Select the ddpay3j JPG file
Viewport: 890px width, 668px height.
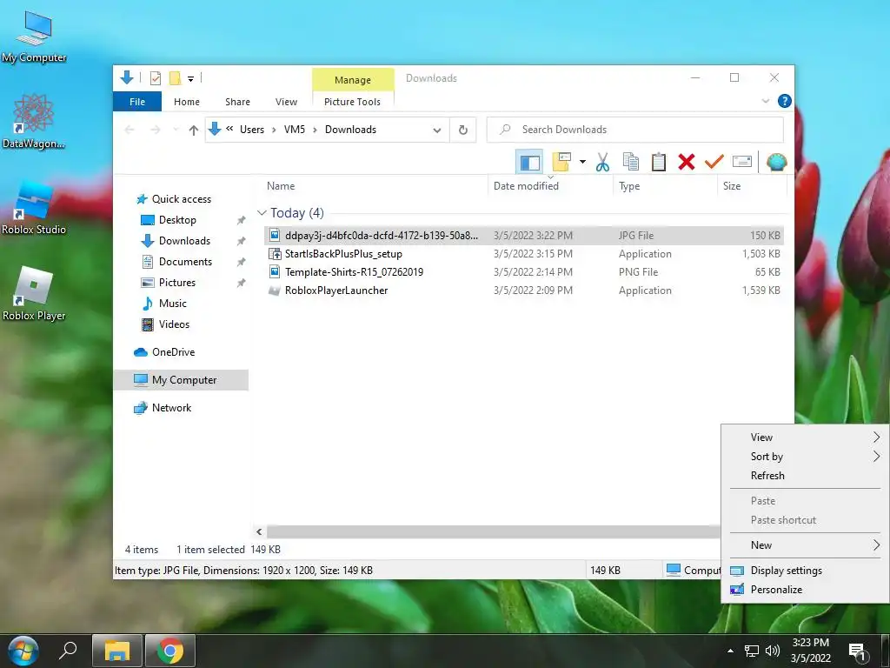pos(523,235)
